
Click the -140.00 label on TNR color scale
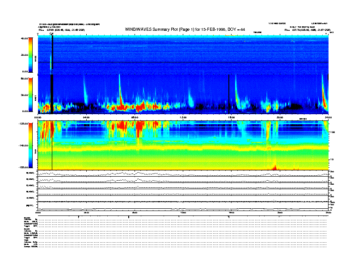tap(23, 145)
